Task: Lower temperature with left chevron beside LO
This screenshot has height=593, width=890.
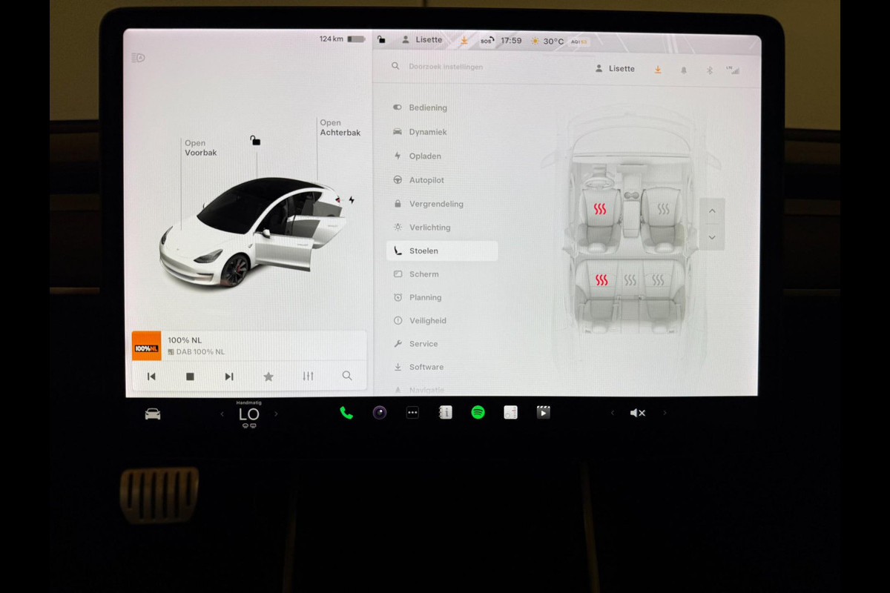Action: pyautogui.click(x=222, y=414)
